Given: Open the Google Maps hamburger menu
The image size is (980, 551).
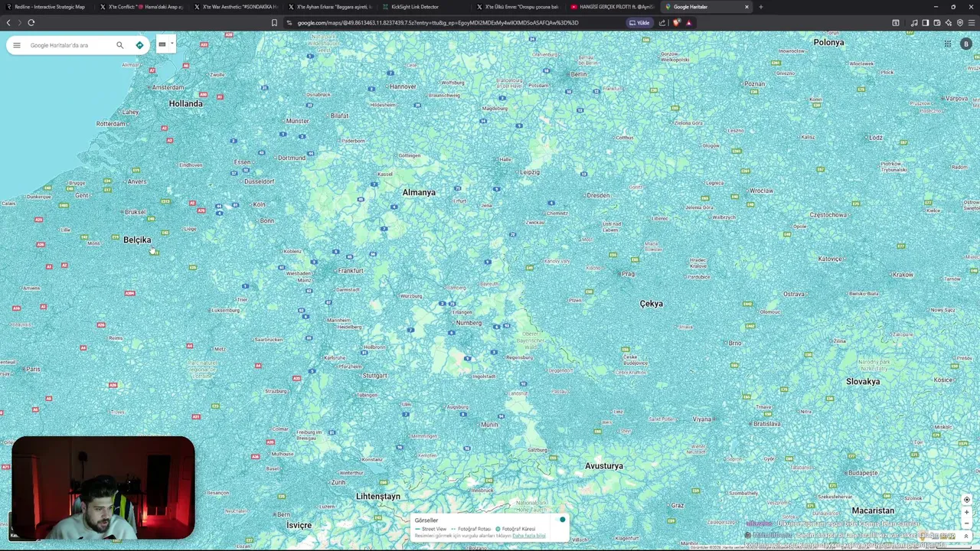Looking at the screenshot, I should tap(16, 45).
